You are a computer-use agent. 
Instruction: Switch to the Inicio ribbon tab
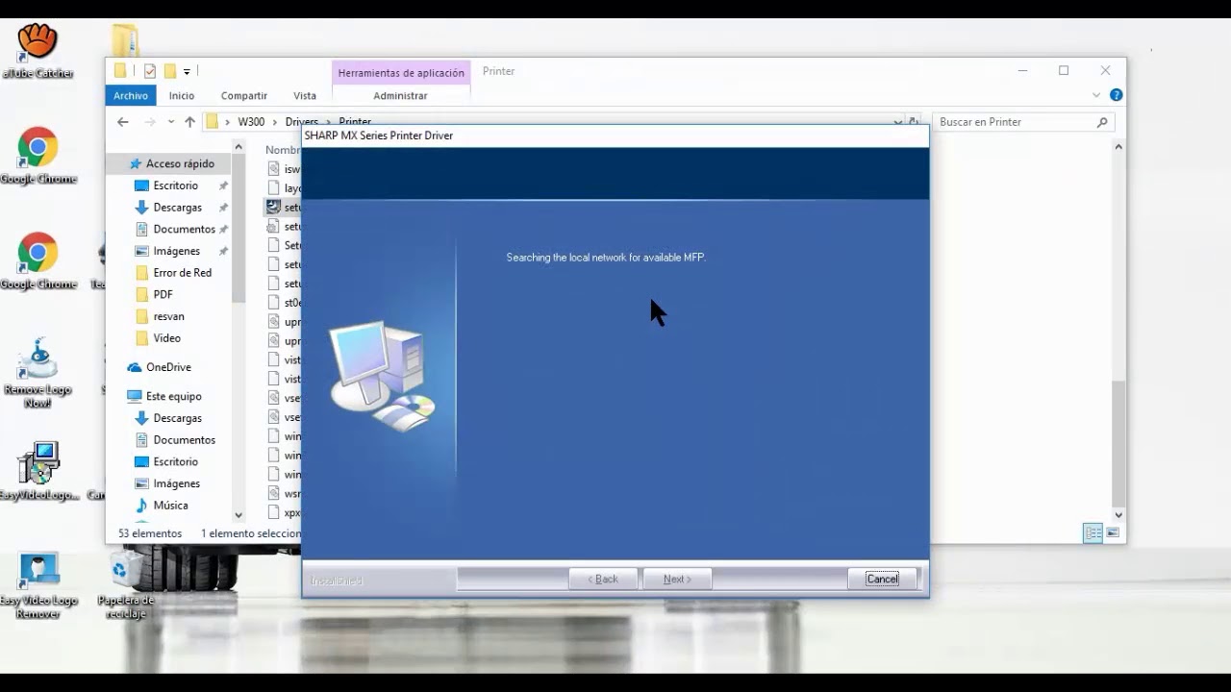click(x=182, y=95)
